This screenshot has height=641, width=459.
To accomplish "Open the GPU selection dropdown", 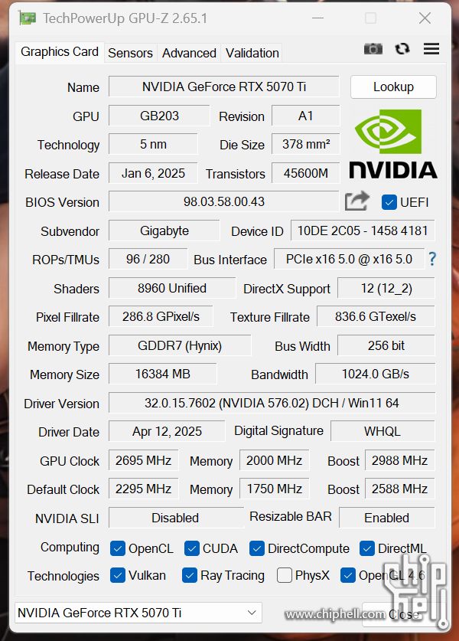I will (138, 613).
